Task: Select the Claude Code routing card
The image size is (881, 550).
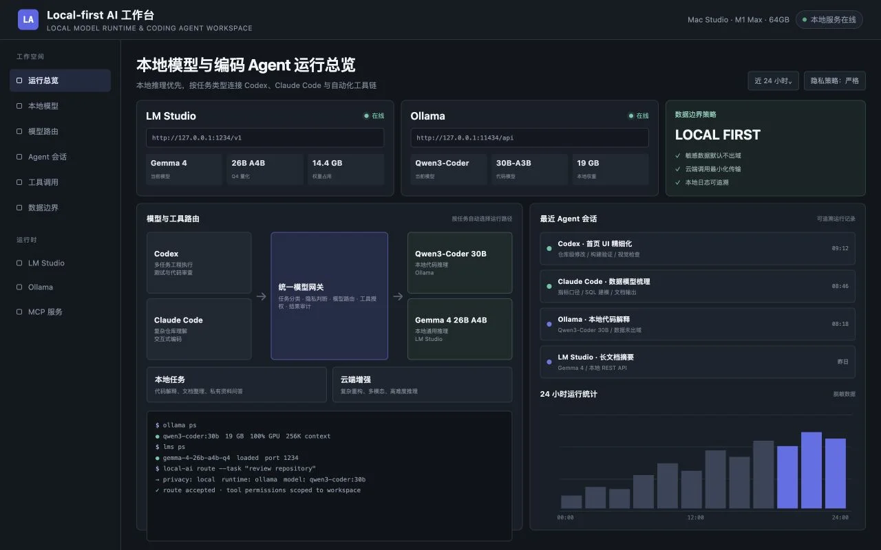Action: click(x=199, y=329)
